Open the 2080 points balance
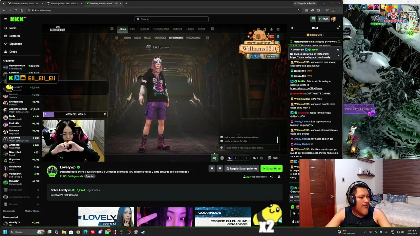This screenshot has width=420, height=236. 324,19
